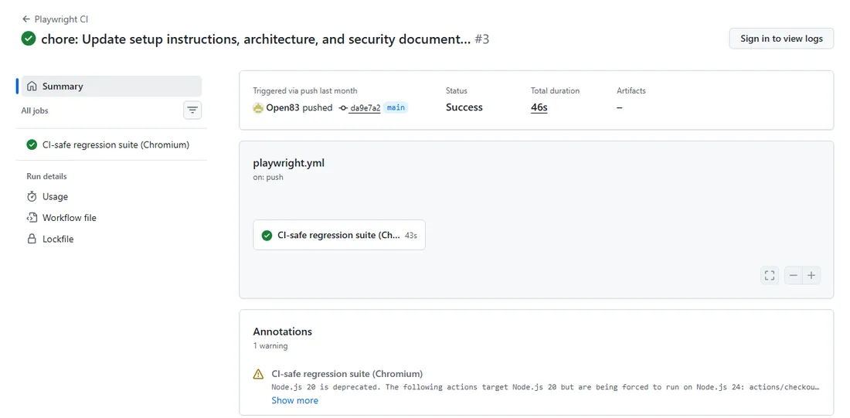Image resolution: width=850 pixels, height=418 pixels.
Task: Click 'Triggered via push last month' text
Action: (305, 90)
